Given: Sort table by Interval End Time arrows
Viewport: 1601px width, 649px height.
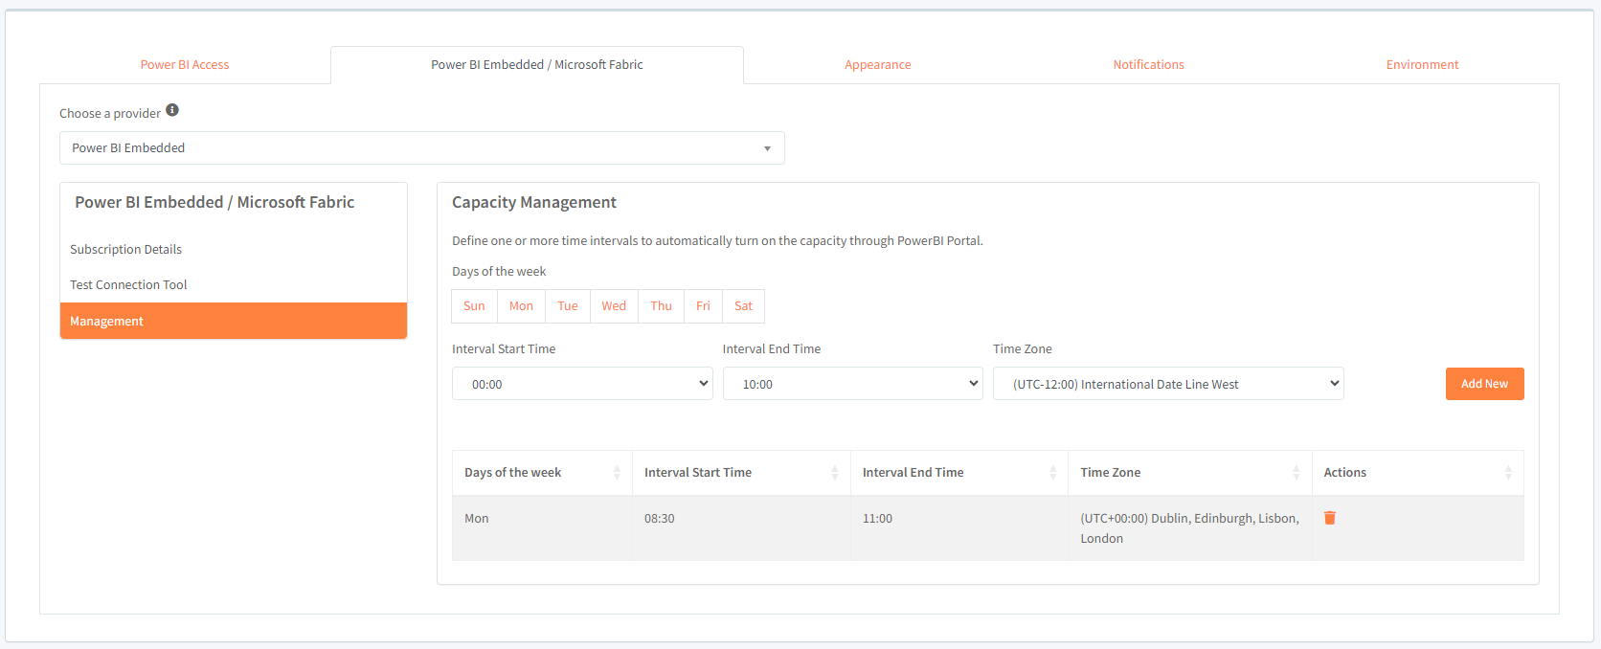Looking at the screenshot, I should click(1052, 473).
